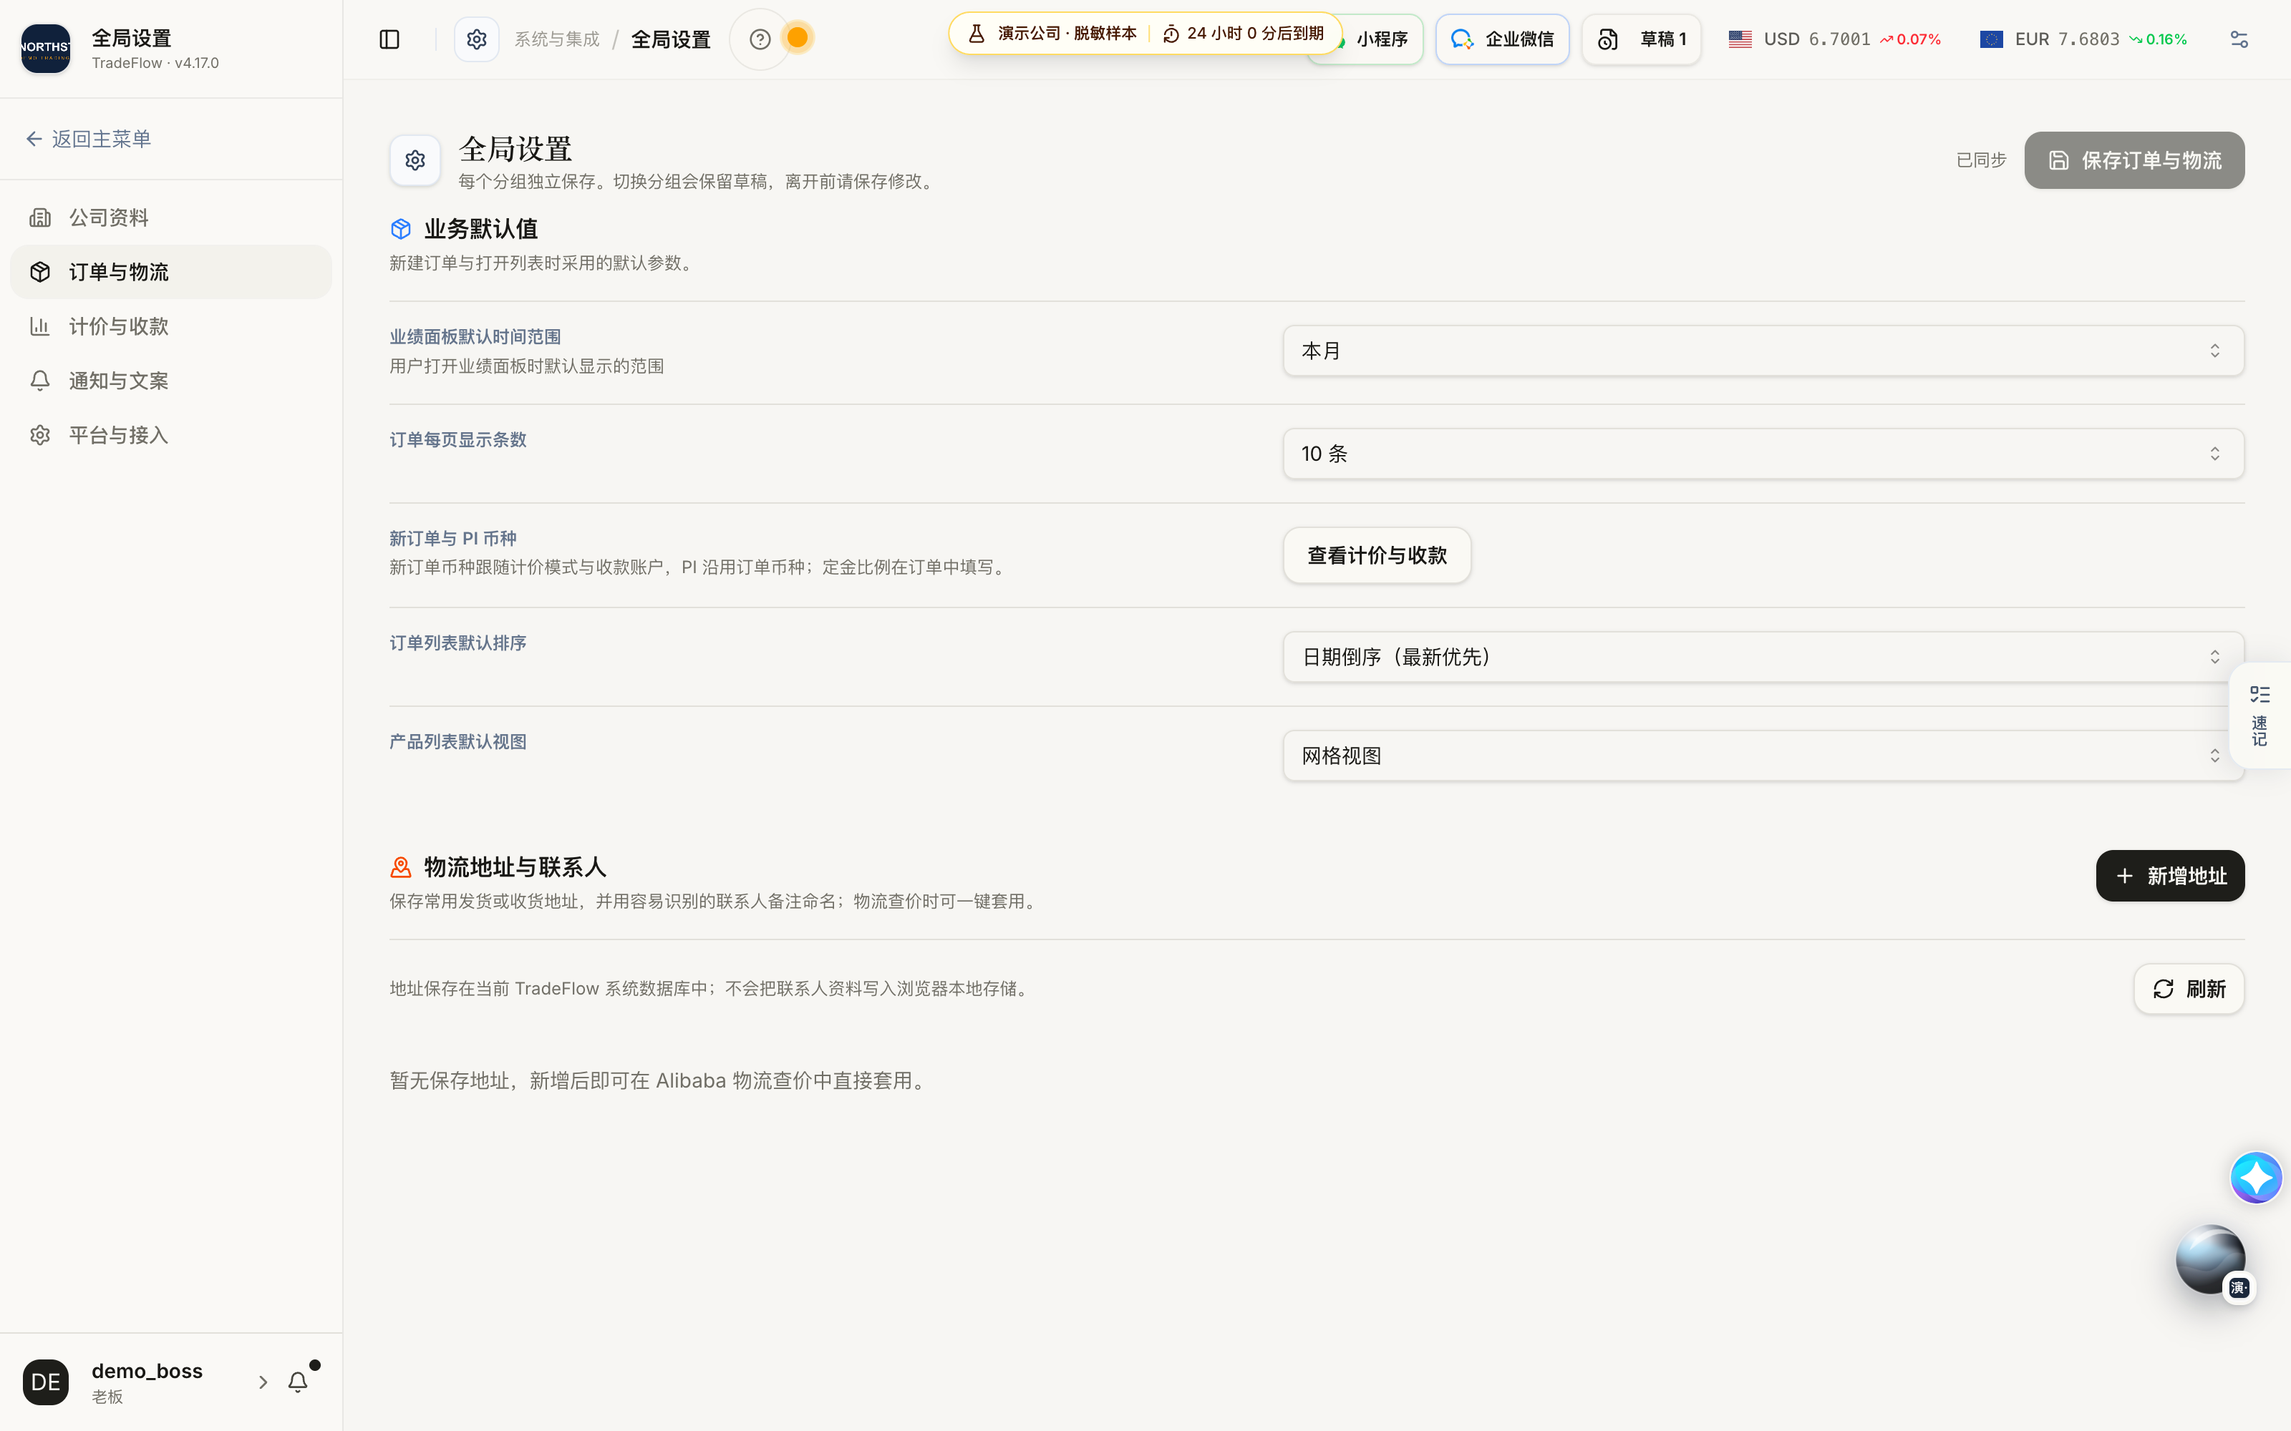The height and width of the screenshot is (1431, 2291).
Task: Click 查看计价与收款 button
Action: click(1377, 555)
